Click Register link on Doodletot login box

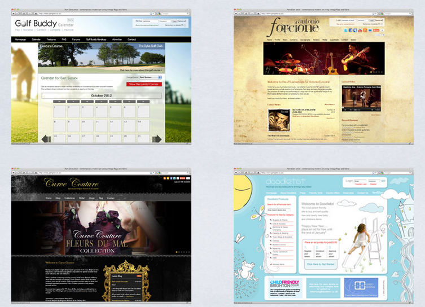click(374, 184)
